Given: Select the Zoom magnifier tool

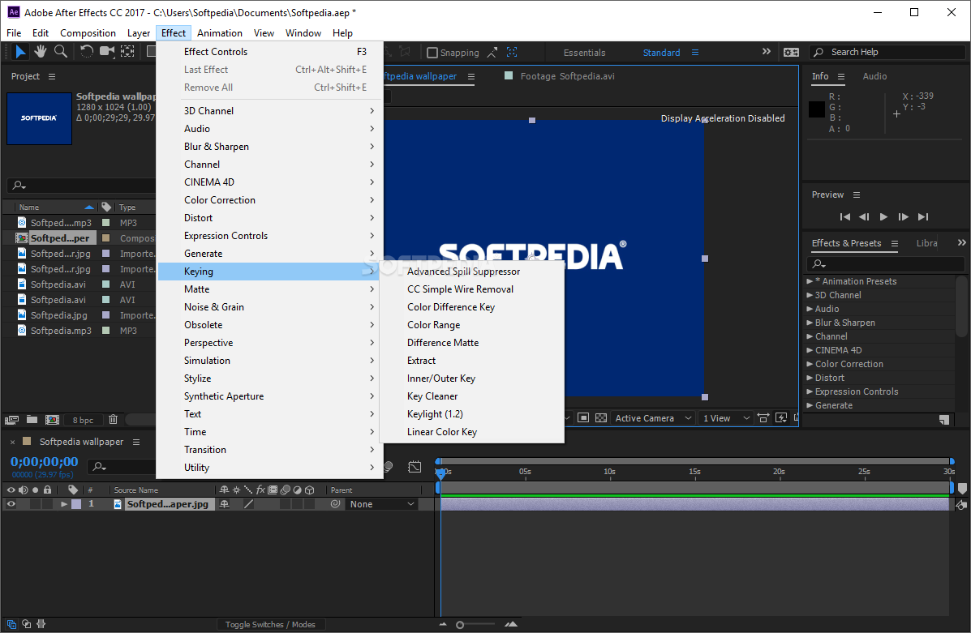Looking at the screenshot, I should coord(61,51).
